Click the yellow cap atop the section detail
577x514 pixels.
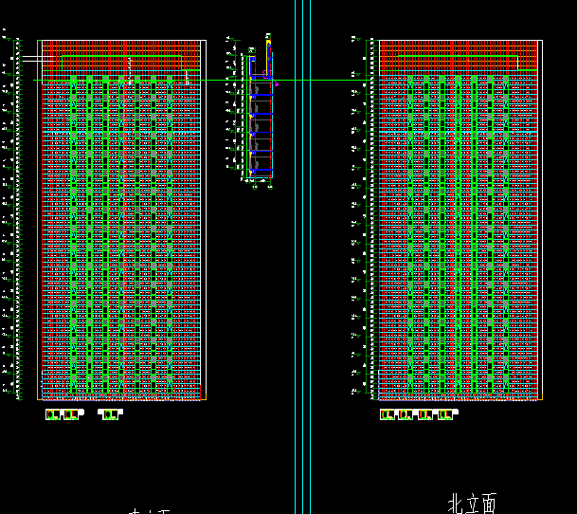click(x=268, y=41)
